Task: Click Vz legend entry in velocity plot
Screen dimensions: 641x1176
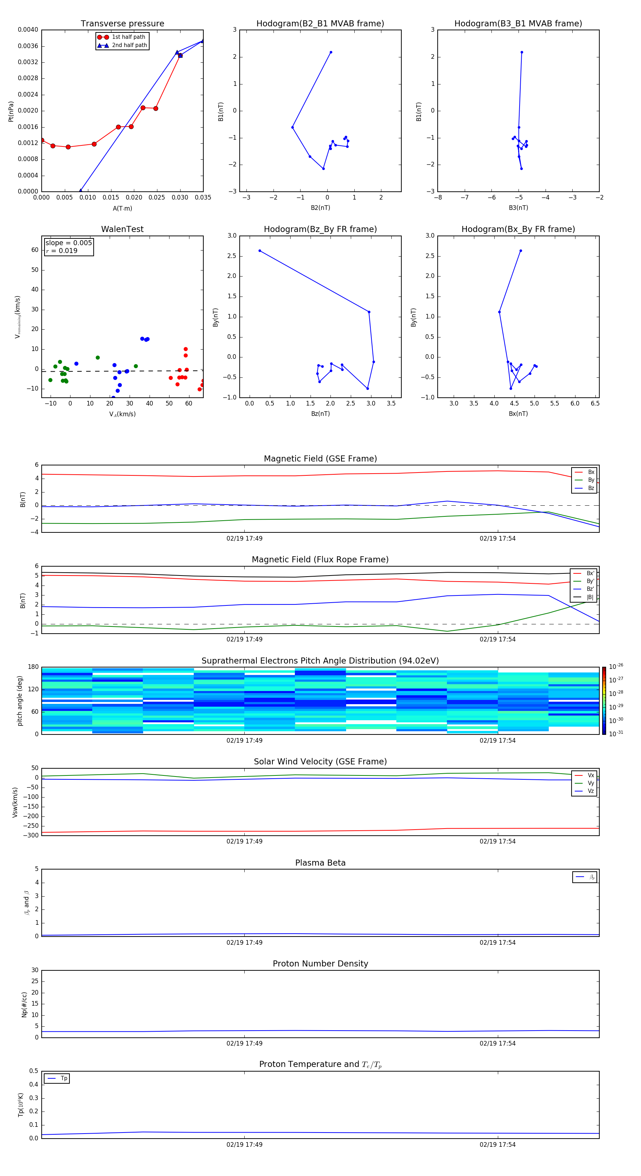Action: pos(584,791)
